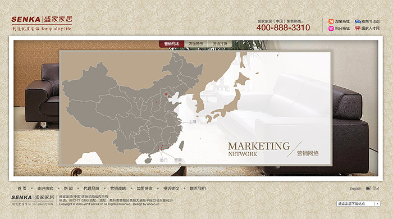This screenshot has width=393, height=219.
Task: Open the 联系我们 contact link
Action: point(198,189)
